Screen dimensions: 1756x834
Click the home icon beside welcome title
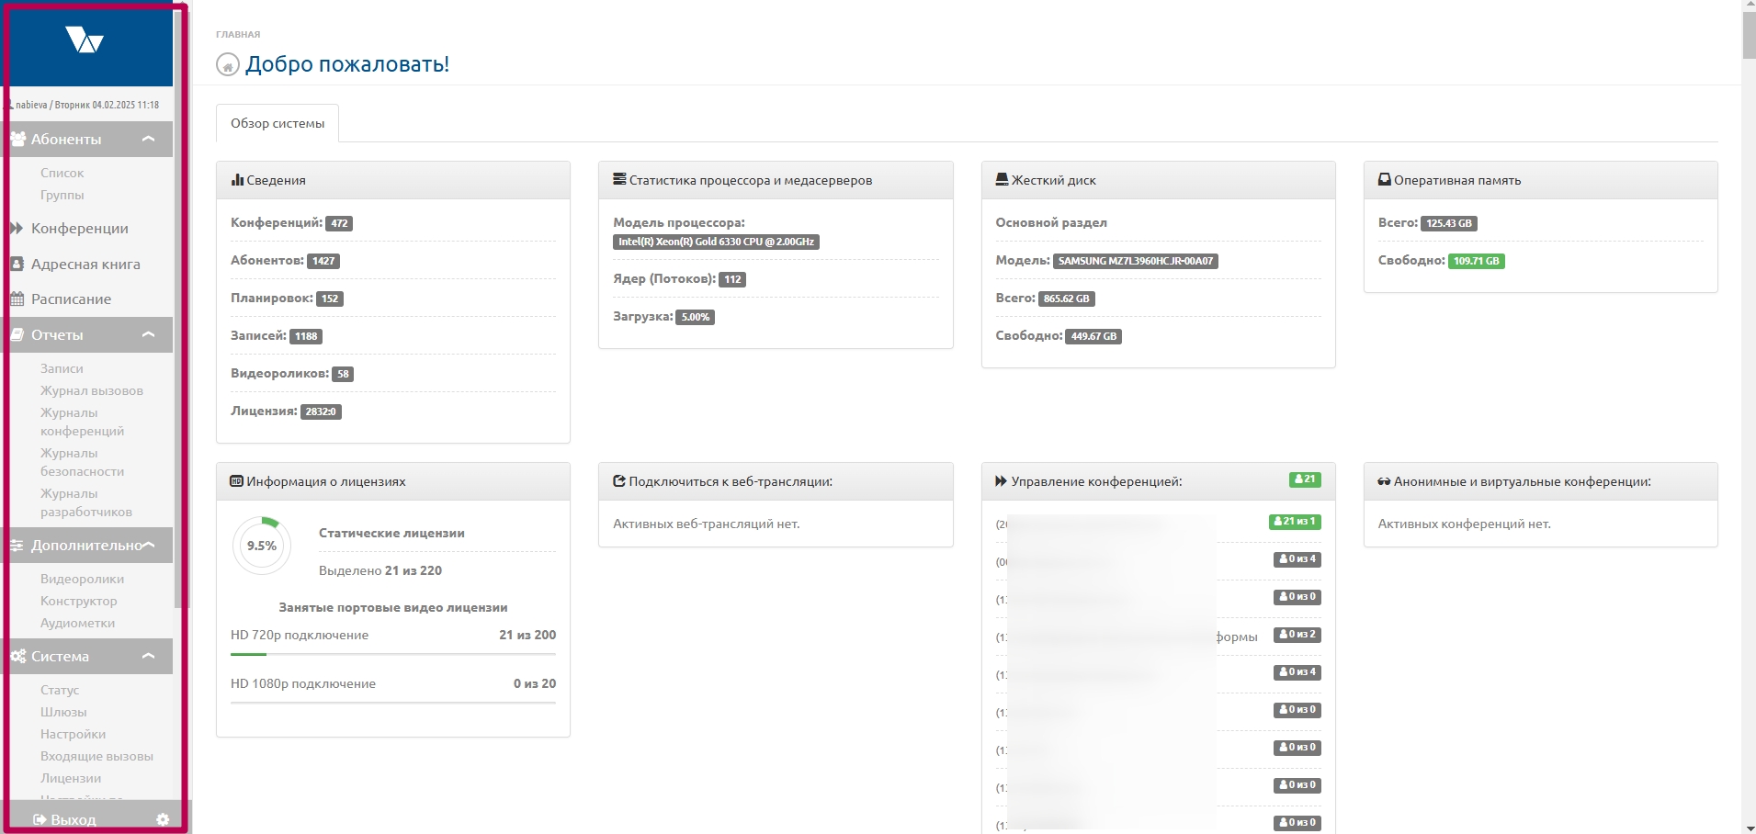[227, 65]
